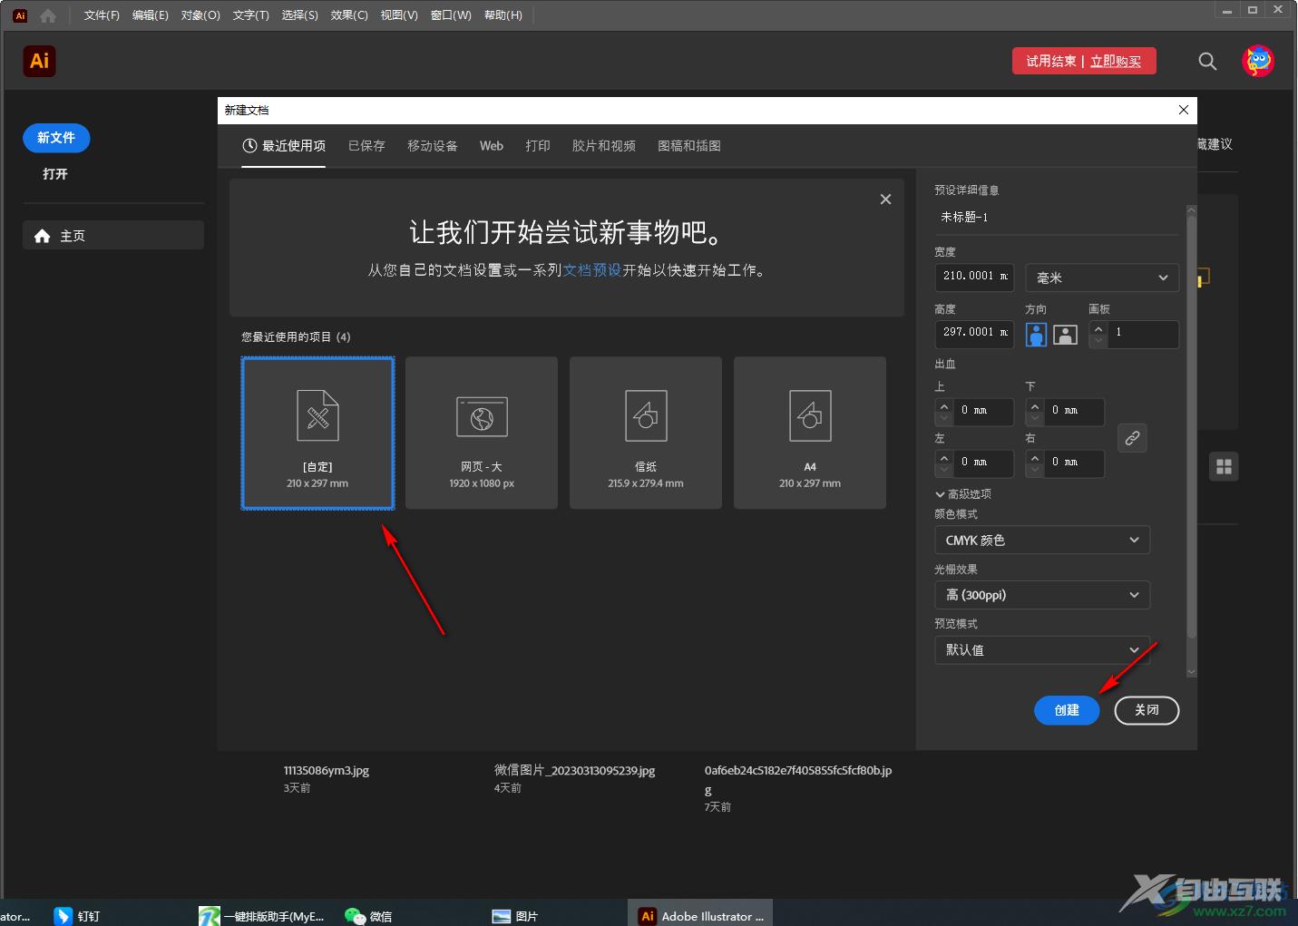This screenshot has height=926, width=1298.
Task: Select portrait orientation icon
Action: (x=1036, y=335)
